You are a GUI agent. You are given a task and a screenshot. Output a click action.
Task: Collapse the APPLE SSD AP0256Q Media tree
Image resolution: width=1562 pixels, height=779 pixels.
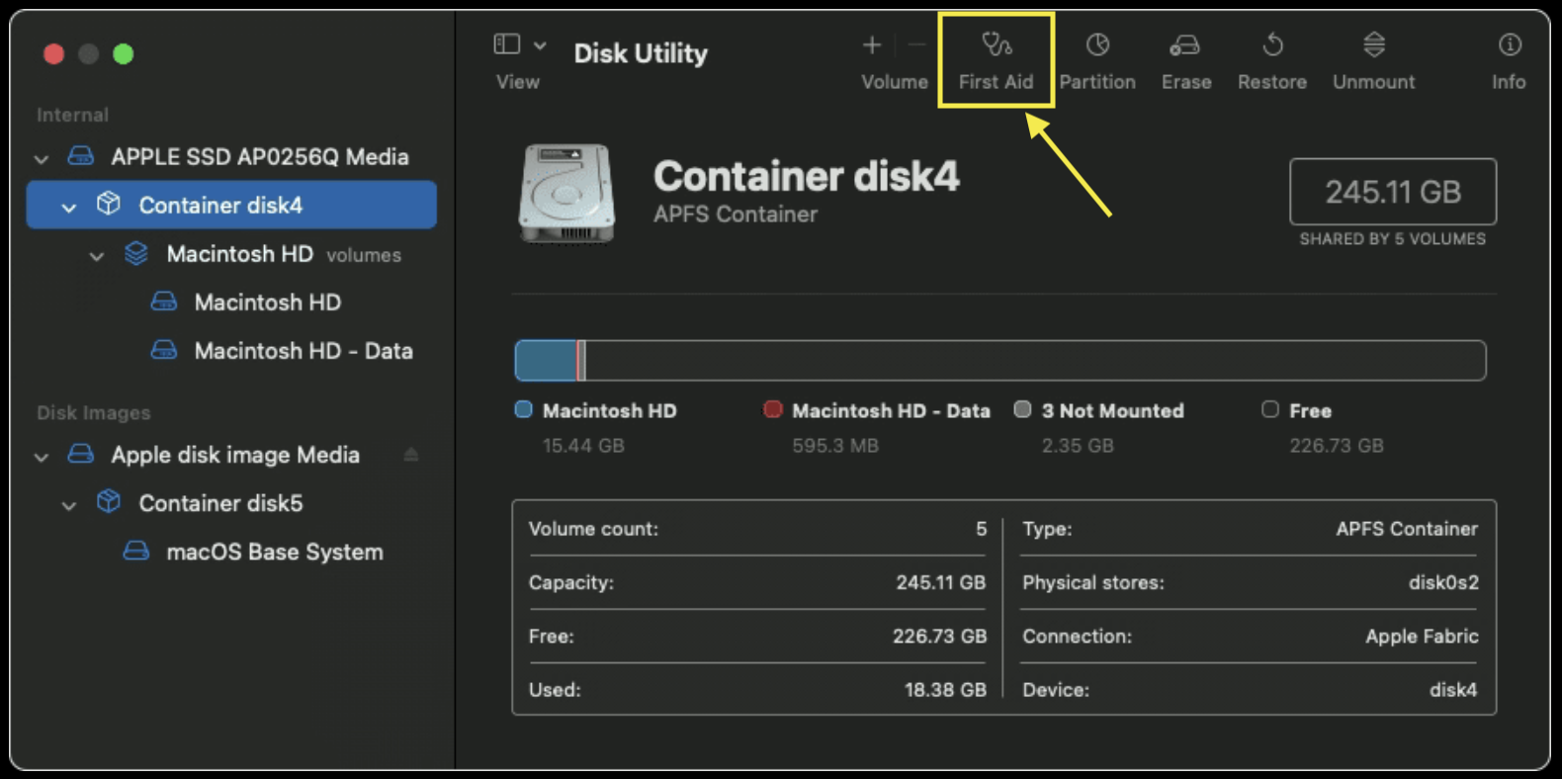[x=42, y=158]
